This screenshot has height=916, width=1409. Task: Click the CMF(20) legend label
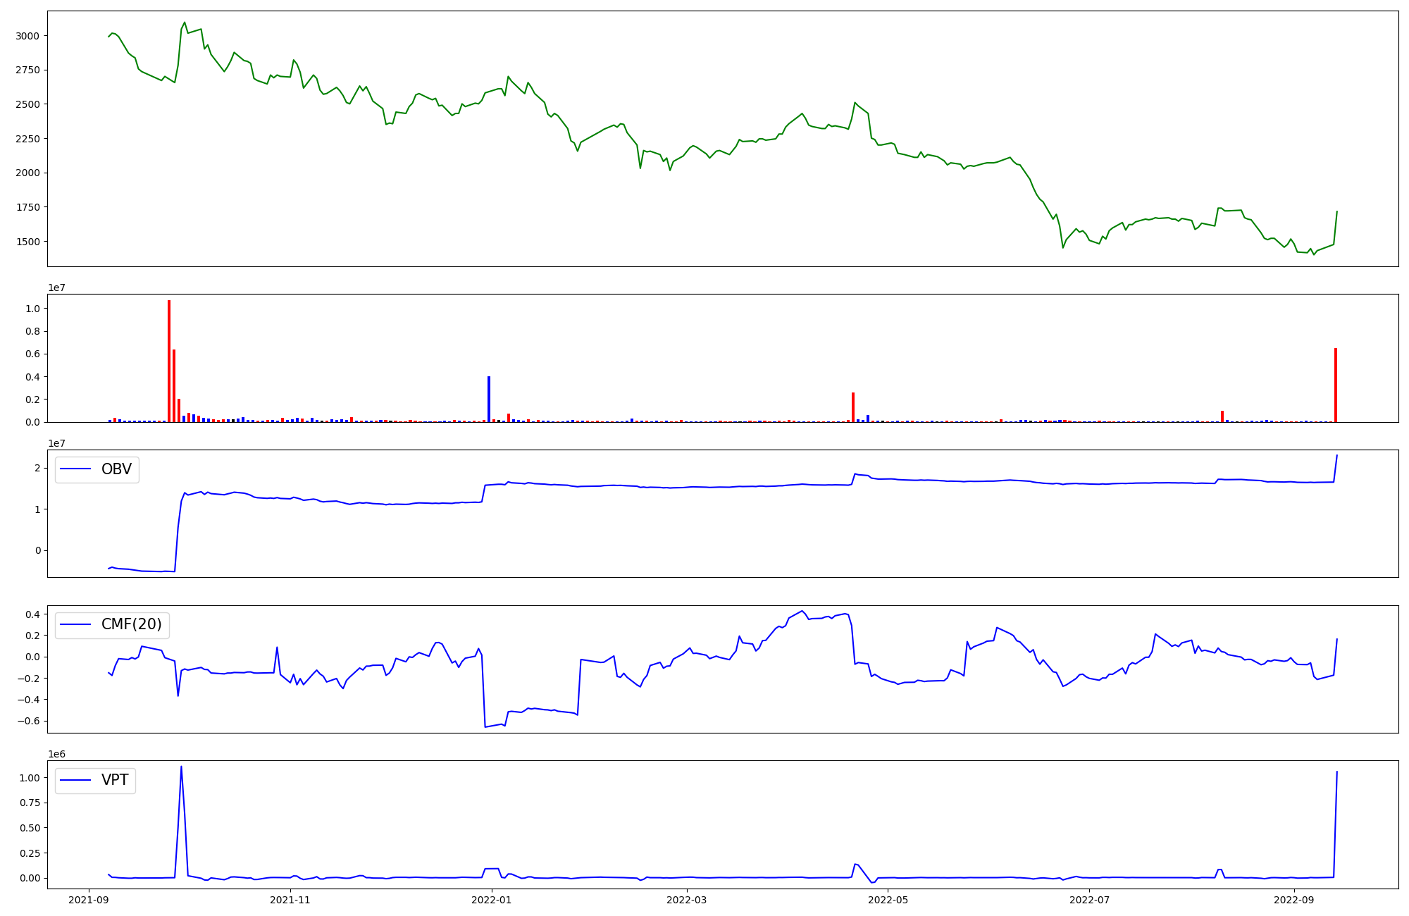131,624
